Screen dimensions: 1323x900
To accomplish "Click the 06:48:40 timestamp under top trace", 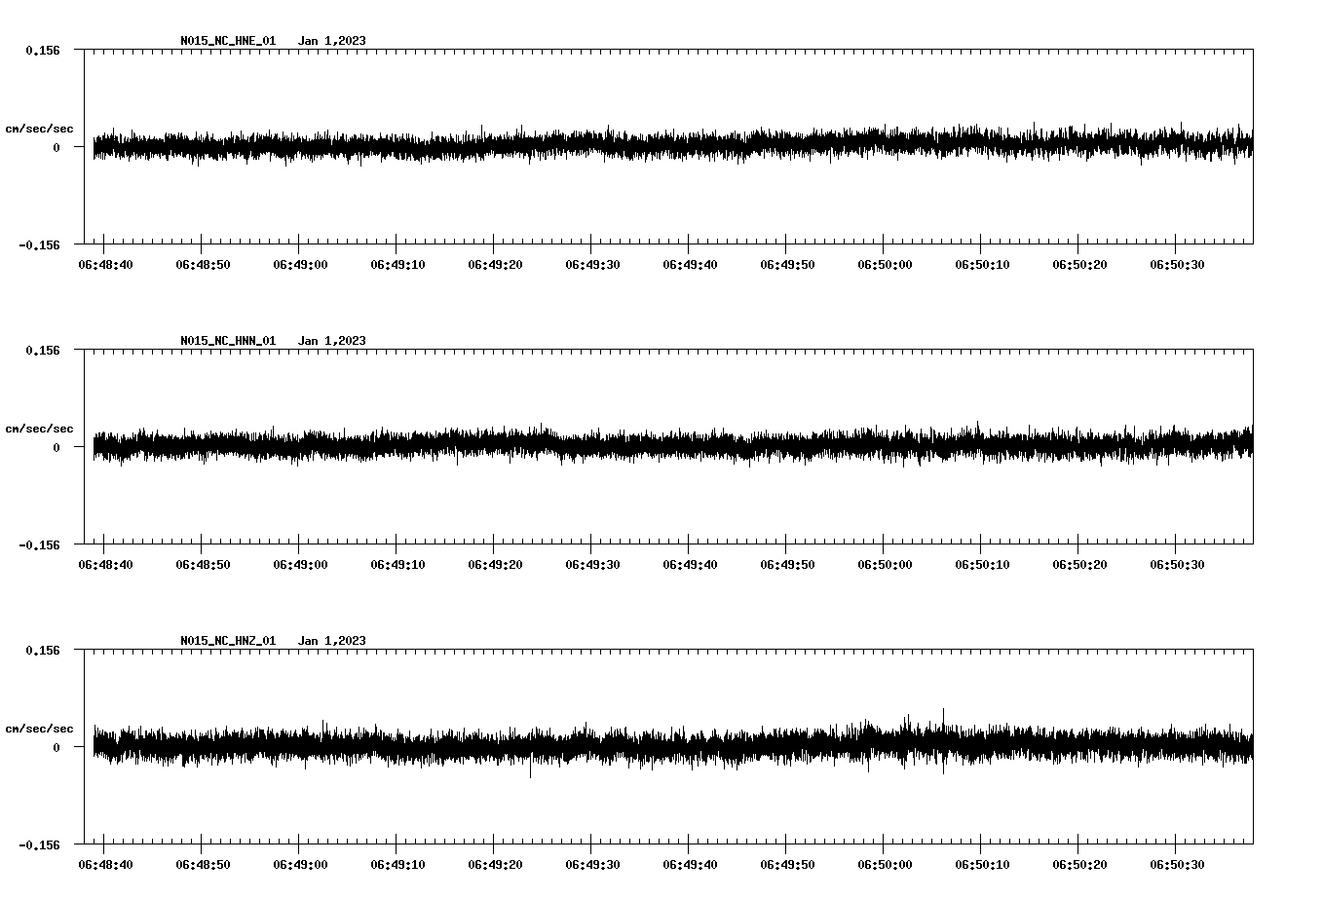I will coord(107,262).
